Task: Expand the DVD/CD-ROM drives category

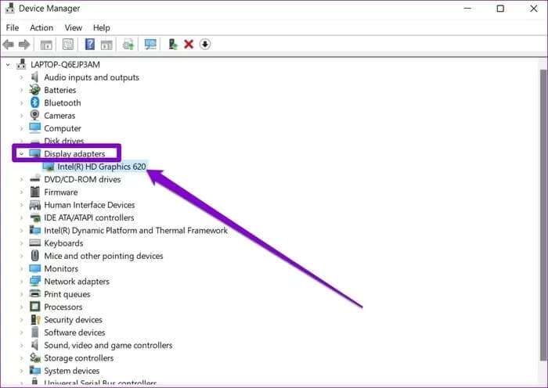Action: pos(21,179)
